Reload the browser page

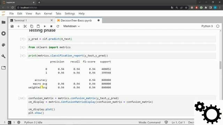coord(13,8)
